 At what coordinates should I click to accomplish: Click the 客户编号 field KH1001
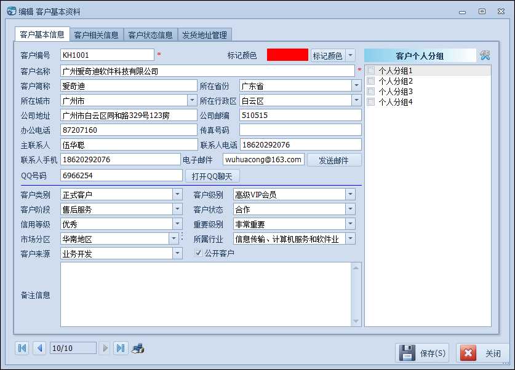(x=108, y=55)
